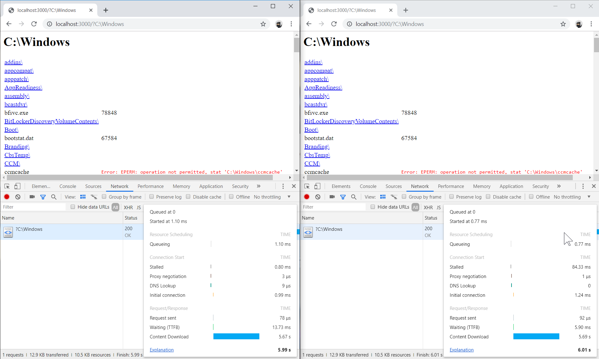
Task: Click the right page horizontal scrollbar thumb
Action: tap(440, 177)
